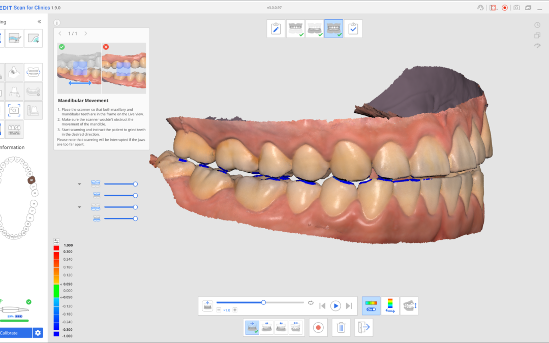
Task: Select the right lateral movement icon
Action: [267, 328]
